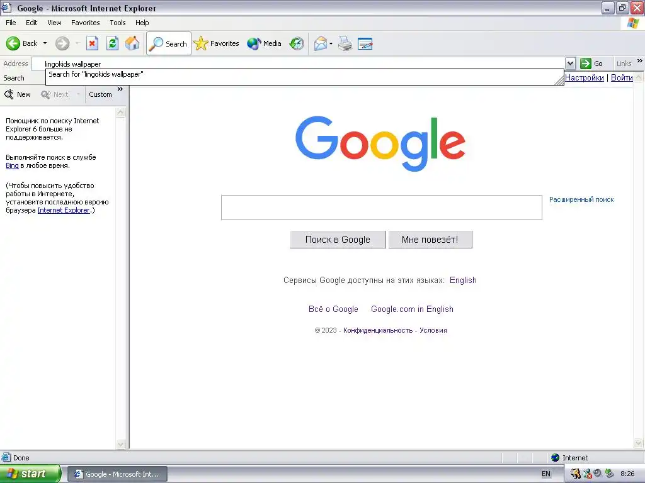Open the Условия link
645x483 pixels.
(x=433, y=330)
